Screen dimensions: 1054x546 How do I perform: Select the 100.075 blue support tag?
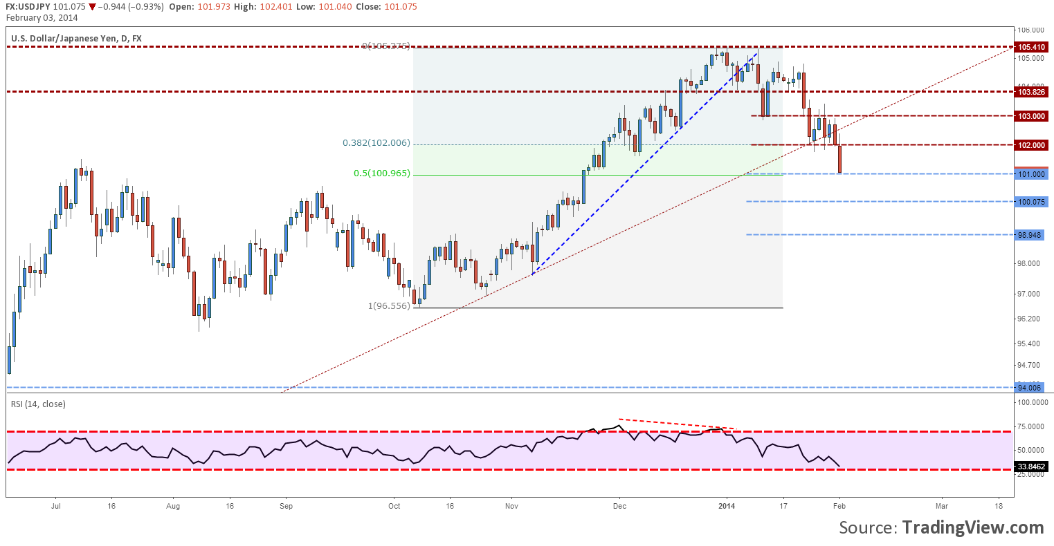[1030, 202]
